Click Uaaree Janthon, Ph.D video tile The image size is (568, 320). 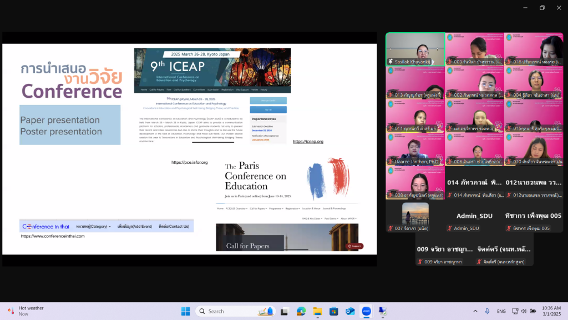[415, 149]
